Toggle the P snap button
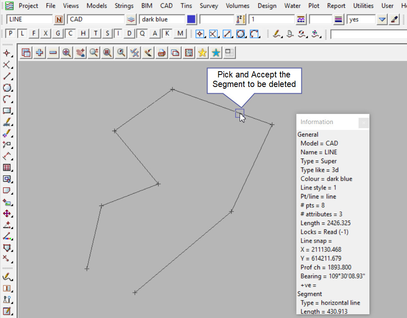Screen dimensions: 407x318 pyautogui.click(x=11, y=34)
